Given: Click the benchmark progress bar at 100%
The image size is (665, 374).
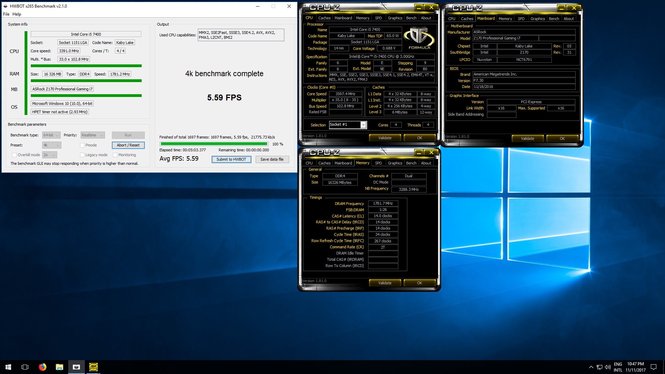Looking at the screenshot, I should pyautogui.click(x=214, y=144).
